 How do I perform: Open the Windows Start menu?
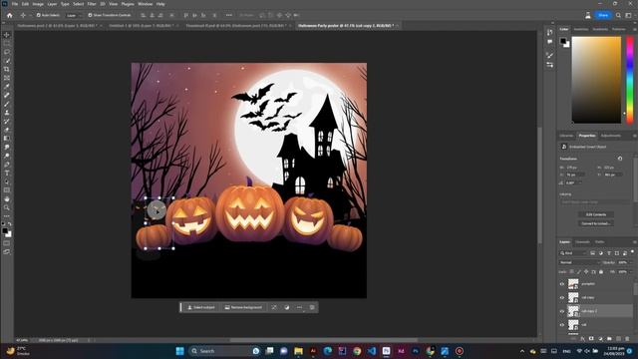coord(179,351)
